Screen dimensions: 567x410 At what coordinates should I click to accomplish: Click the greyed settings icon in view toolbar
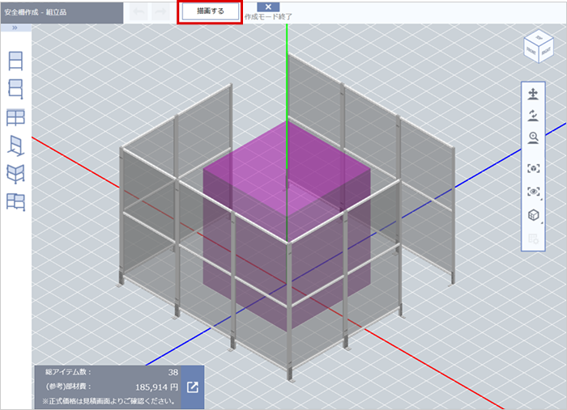click(533, 239)
